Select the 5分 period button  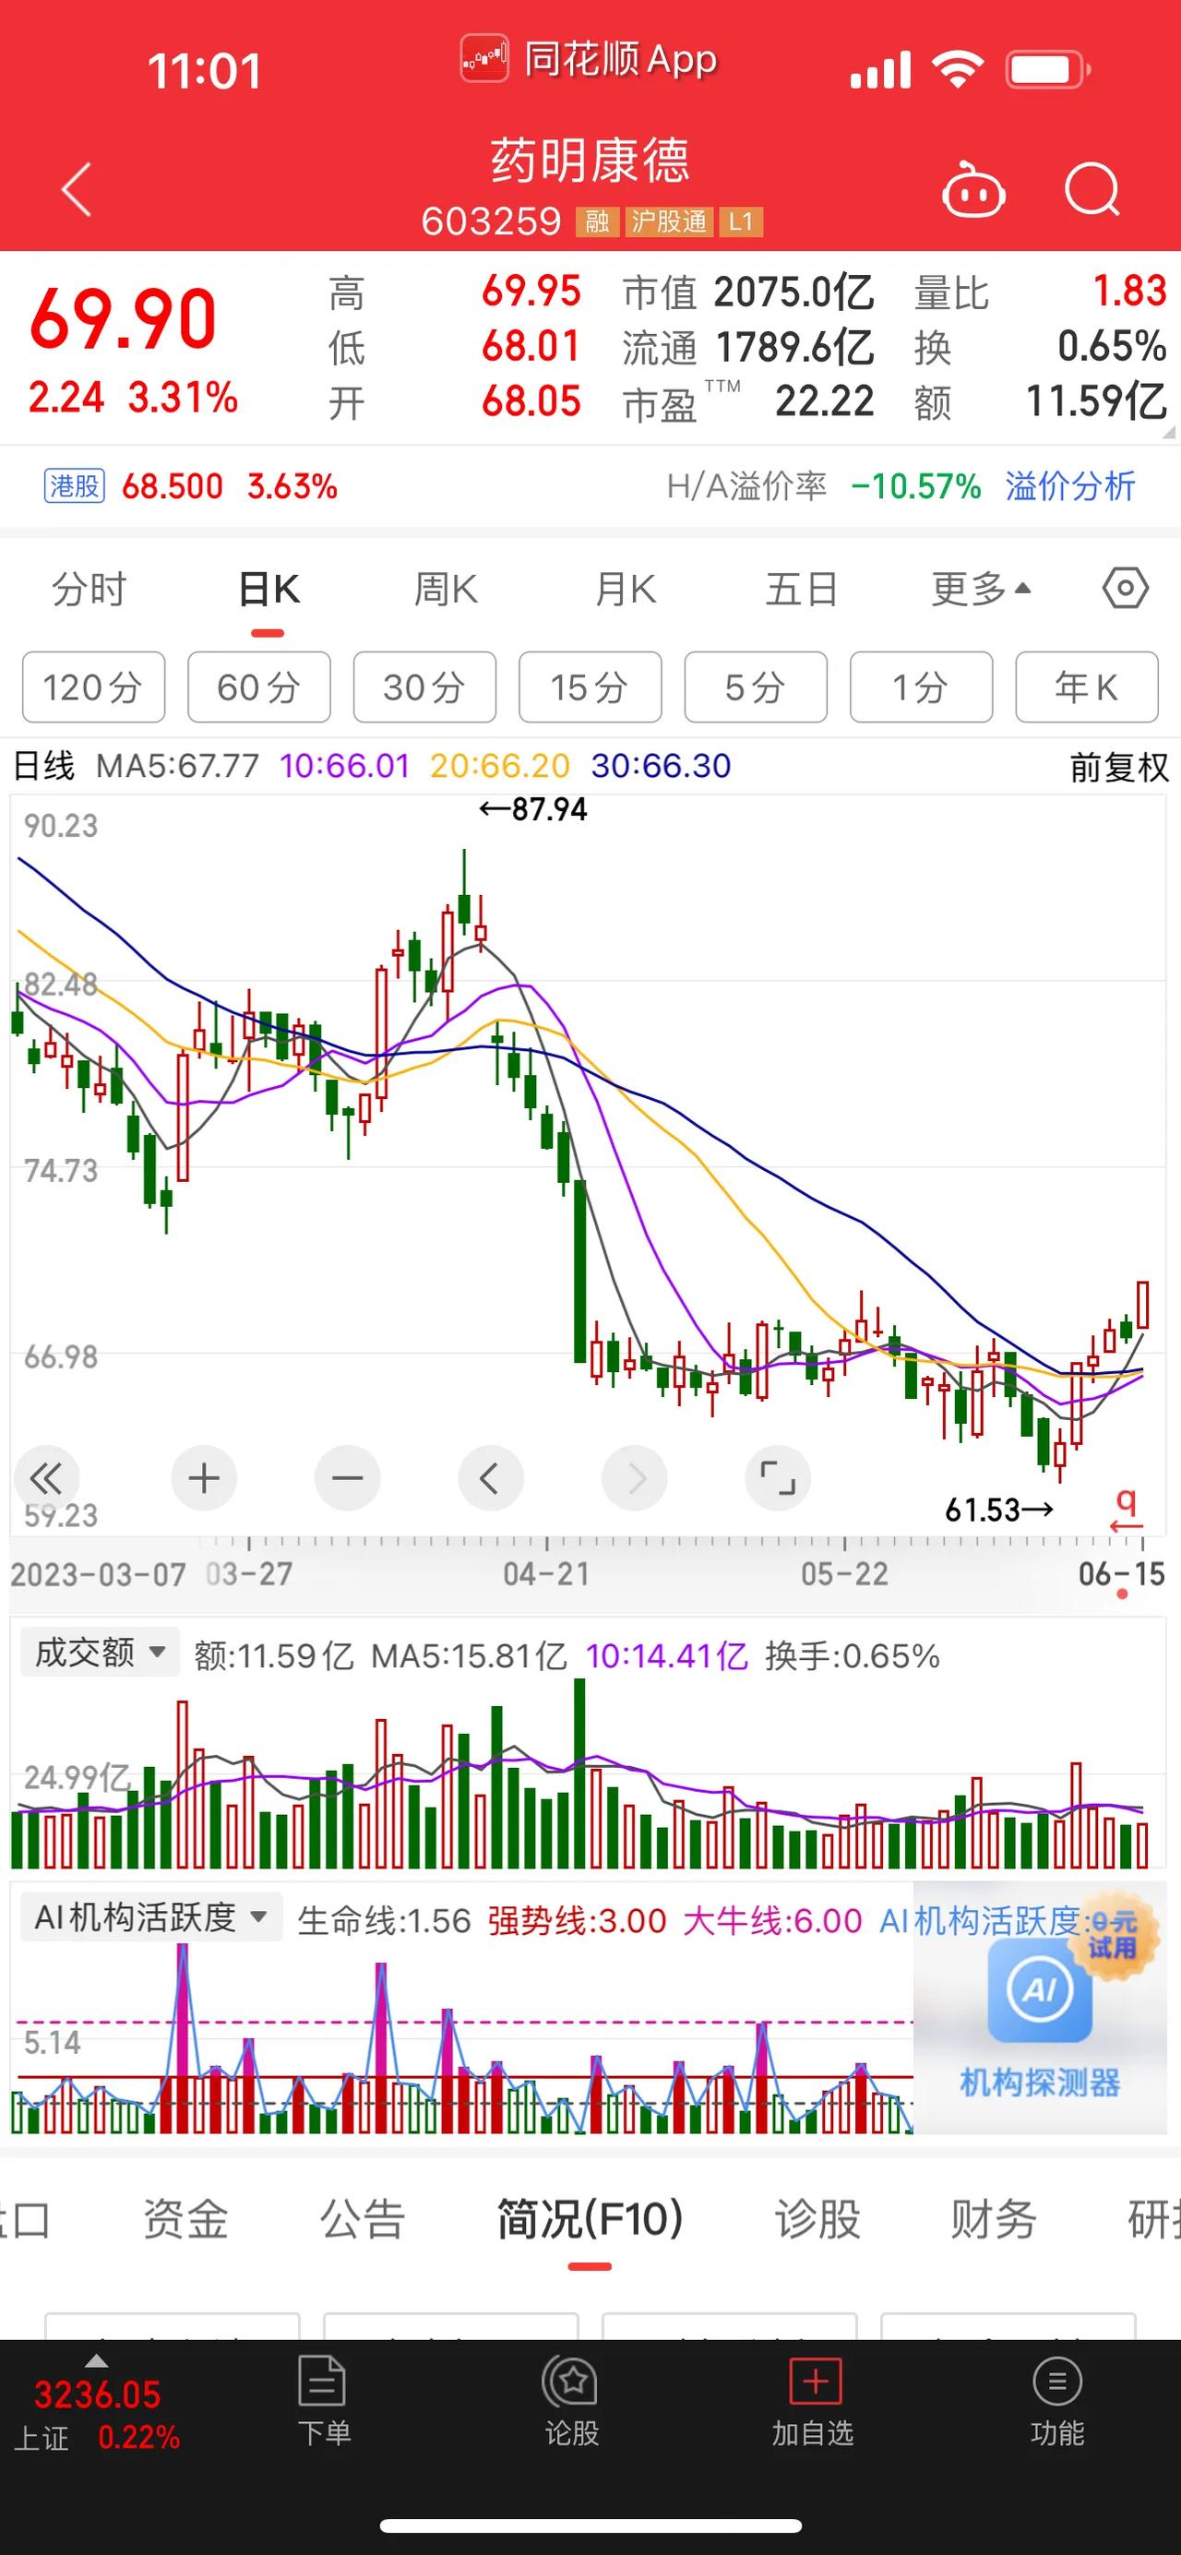click(756, 687)
